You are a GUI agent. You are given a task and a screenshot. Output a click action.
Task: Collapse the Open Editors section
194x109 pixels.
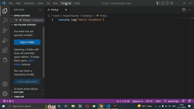coord(12,15)
